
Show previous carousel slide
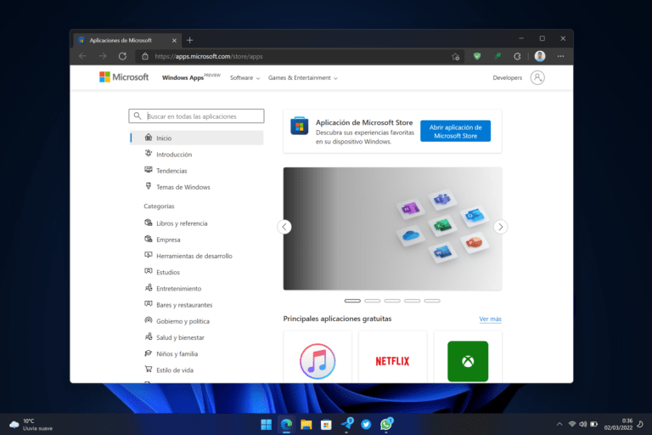click(x=284, y=227)
